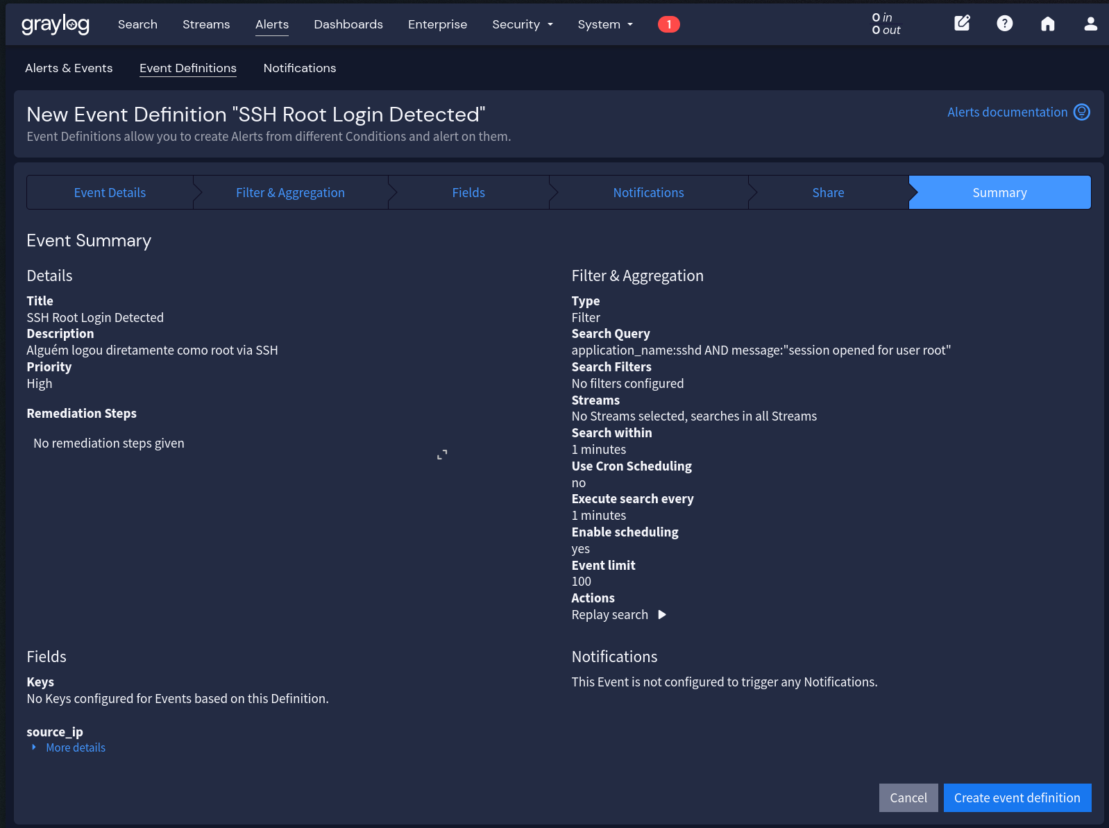The height and width of the screenshot is (828, 1109).
Task: Expand the remediation steps fullscreen icon
Action: (442, 455)
